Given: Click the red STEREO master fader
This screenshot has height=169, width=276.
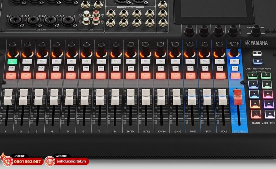Looking at the screenshot, I should pyautogui.click(x=238, y=97).
